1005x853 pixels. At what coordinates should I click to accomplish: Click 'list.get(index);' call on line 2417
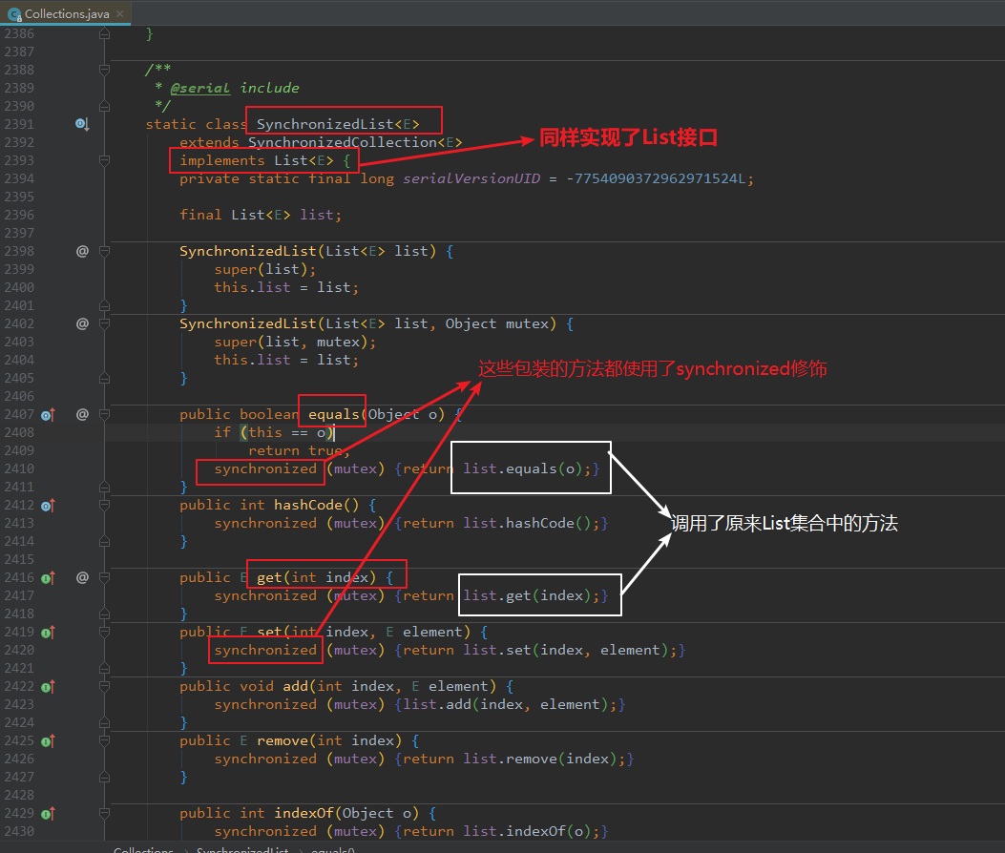click(532, 596)
